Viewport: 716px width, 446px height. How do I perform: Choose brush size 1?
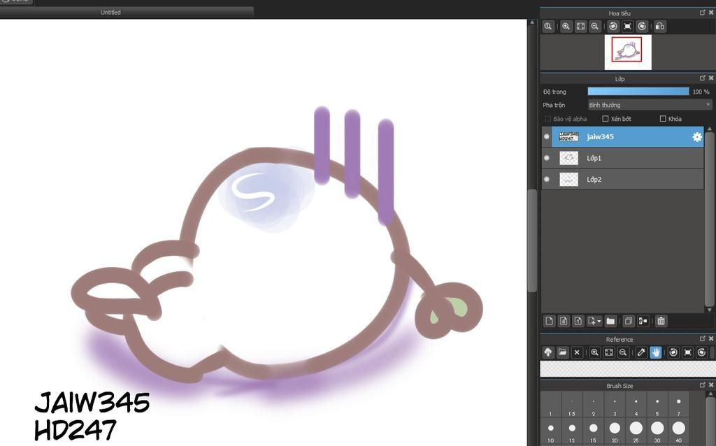point(551,405)
